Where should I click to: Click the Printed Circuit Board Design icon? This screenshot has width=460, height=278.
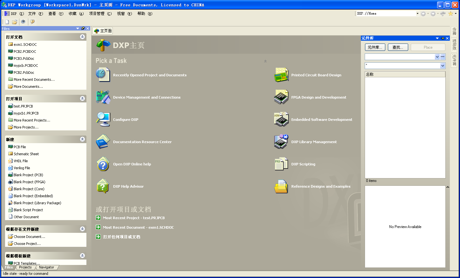281,75
